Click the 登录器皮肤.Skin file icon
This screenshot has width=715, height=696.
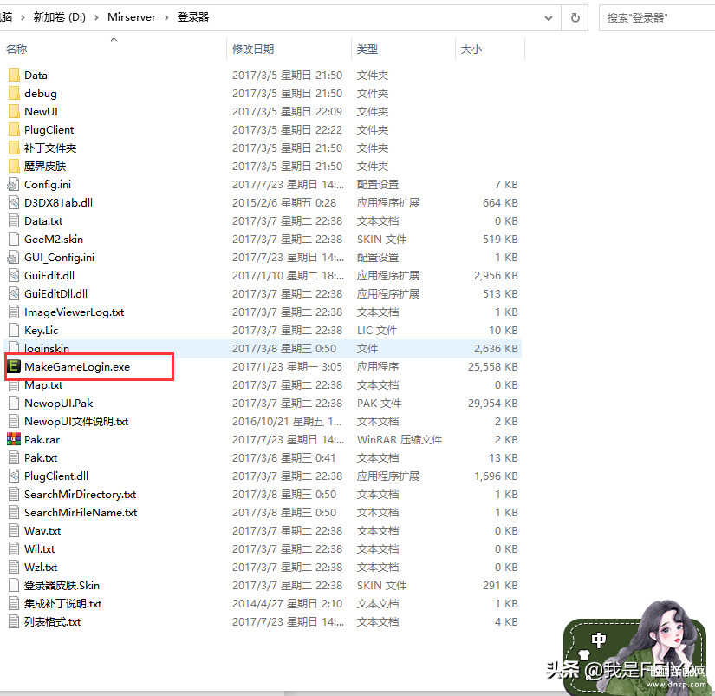pyautogui.click(x=14, y=586)
